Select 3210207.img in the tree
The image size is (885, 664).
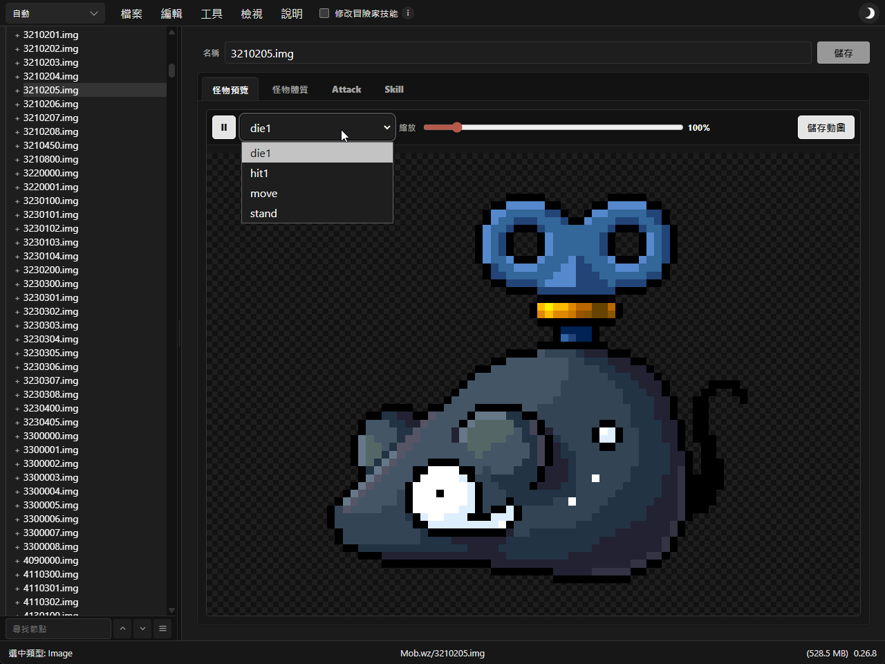coord(50,118)
